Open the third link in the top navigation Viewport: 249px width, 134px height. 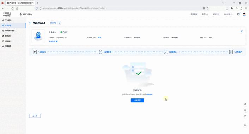click(216, 14)
